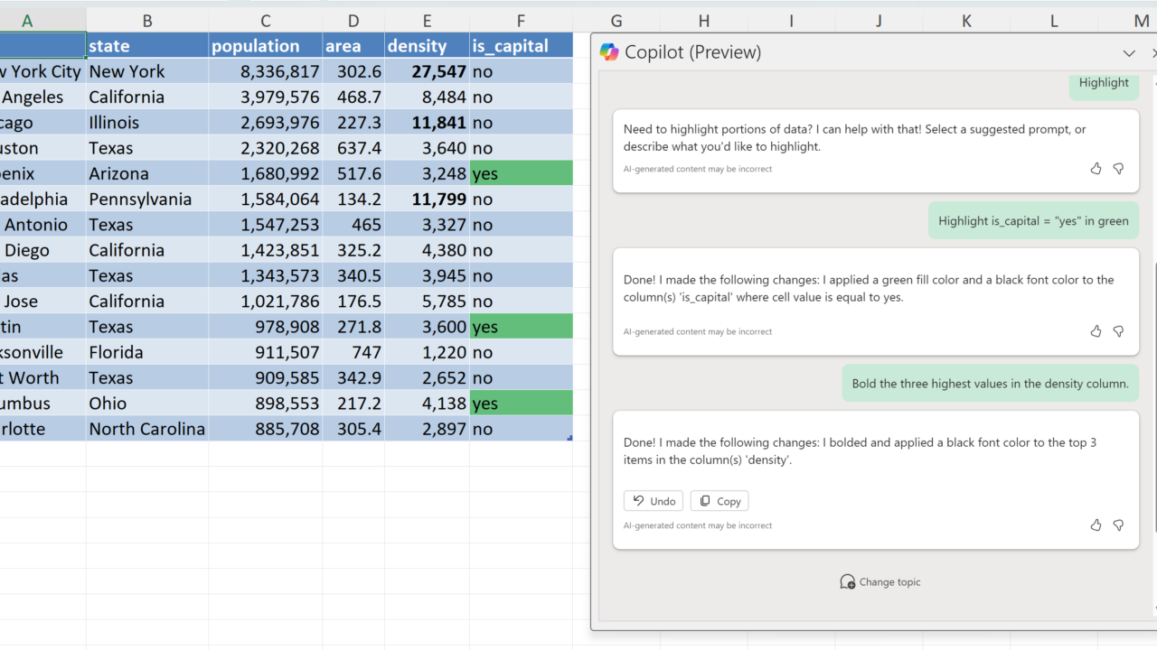Thumbs up the highlight help message
This screenshot has width=1157, height=650.
pyautogui.click(x=1096, y=169)
